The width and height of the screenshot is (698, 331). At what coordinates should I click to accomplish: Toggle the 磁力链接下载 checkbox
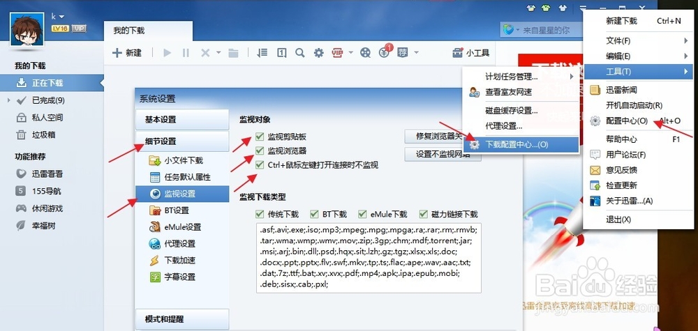424,214
